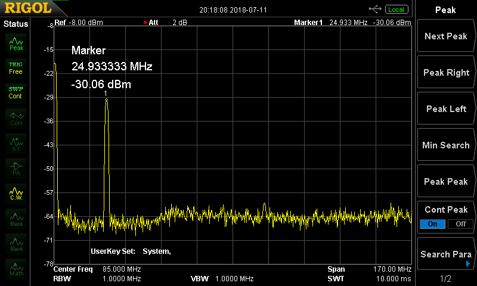Image resolution: width=477 pixels, height=286 pixels.
Task: Click the large -30.06 dBm marker text
Action: point(101,84)
